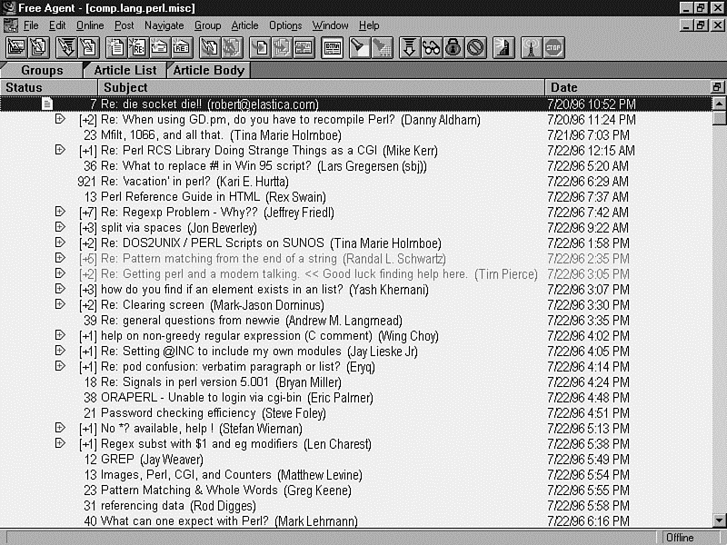Click the vertical scrollbar thumb
Image resolution: width=727 pixels, height=545 pixels.
tap(719, 118)
